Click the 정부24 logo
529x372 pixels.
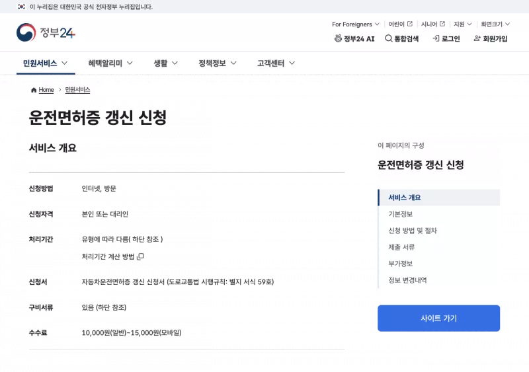(46, 32)
